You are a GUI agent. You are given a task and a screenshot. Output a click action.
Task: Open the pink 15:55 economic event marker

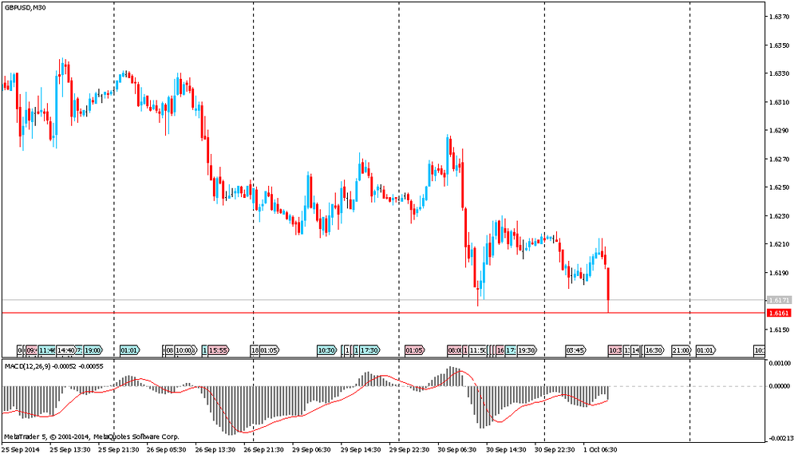(x=219, y=350)
